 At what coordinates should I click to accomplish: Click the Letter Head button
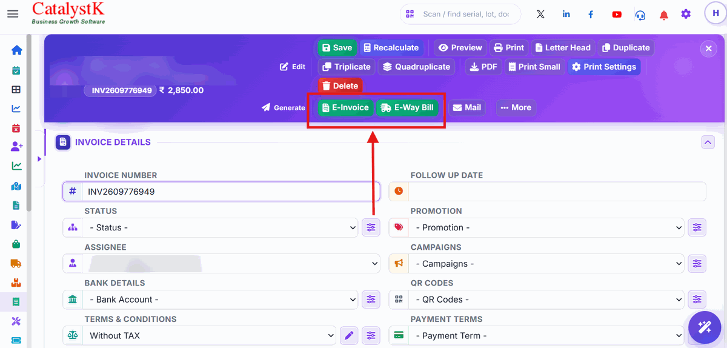(563, 48)
